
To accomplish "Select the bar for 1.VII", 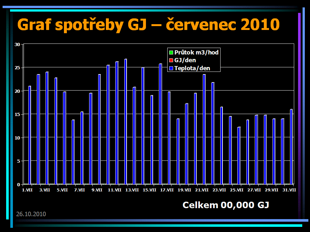I will click(x=30, y=135).
